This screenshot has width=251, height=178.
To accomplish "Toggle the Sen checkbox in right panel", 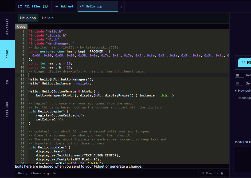I will pyautogui.click(x=239, y=83).
